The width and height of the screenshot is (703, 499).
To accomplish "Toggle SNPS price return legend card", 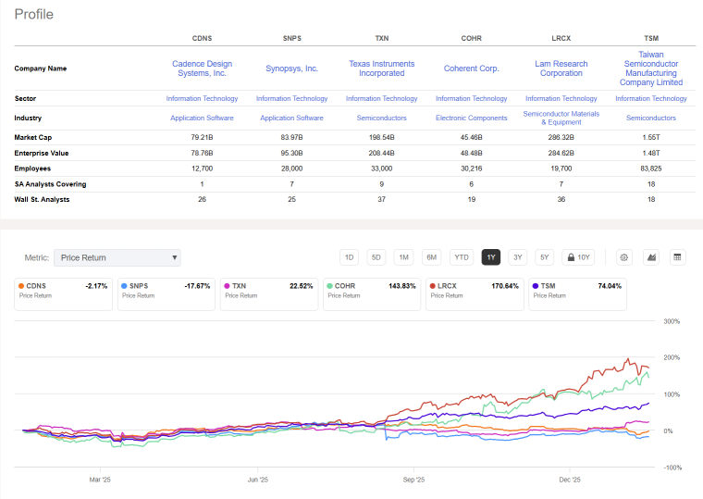I will (166, 294).
